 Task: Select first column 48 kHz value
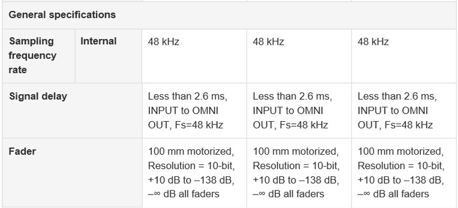coord(164,42)
